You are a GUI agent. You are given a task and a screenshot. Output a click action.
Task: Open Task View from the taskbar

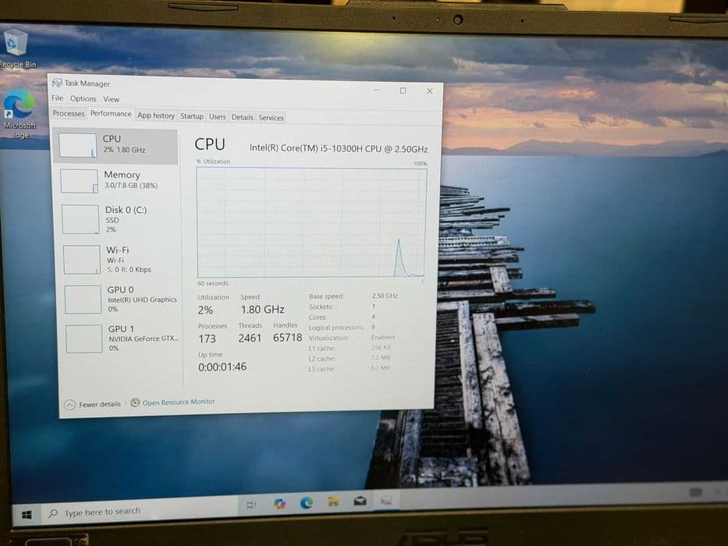coord(251,505)
